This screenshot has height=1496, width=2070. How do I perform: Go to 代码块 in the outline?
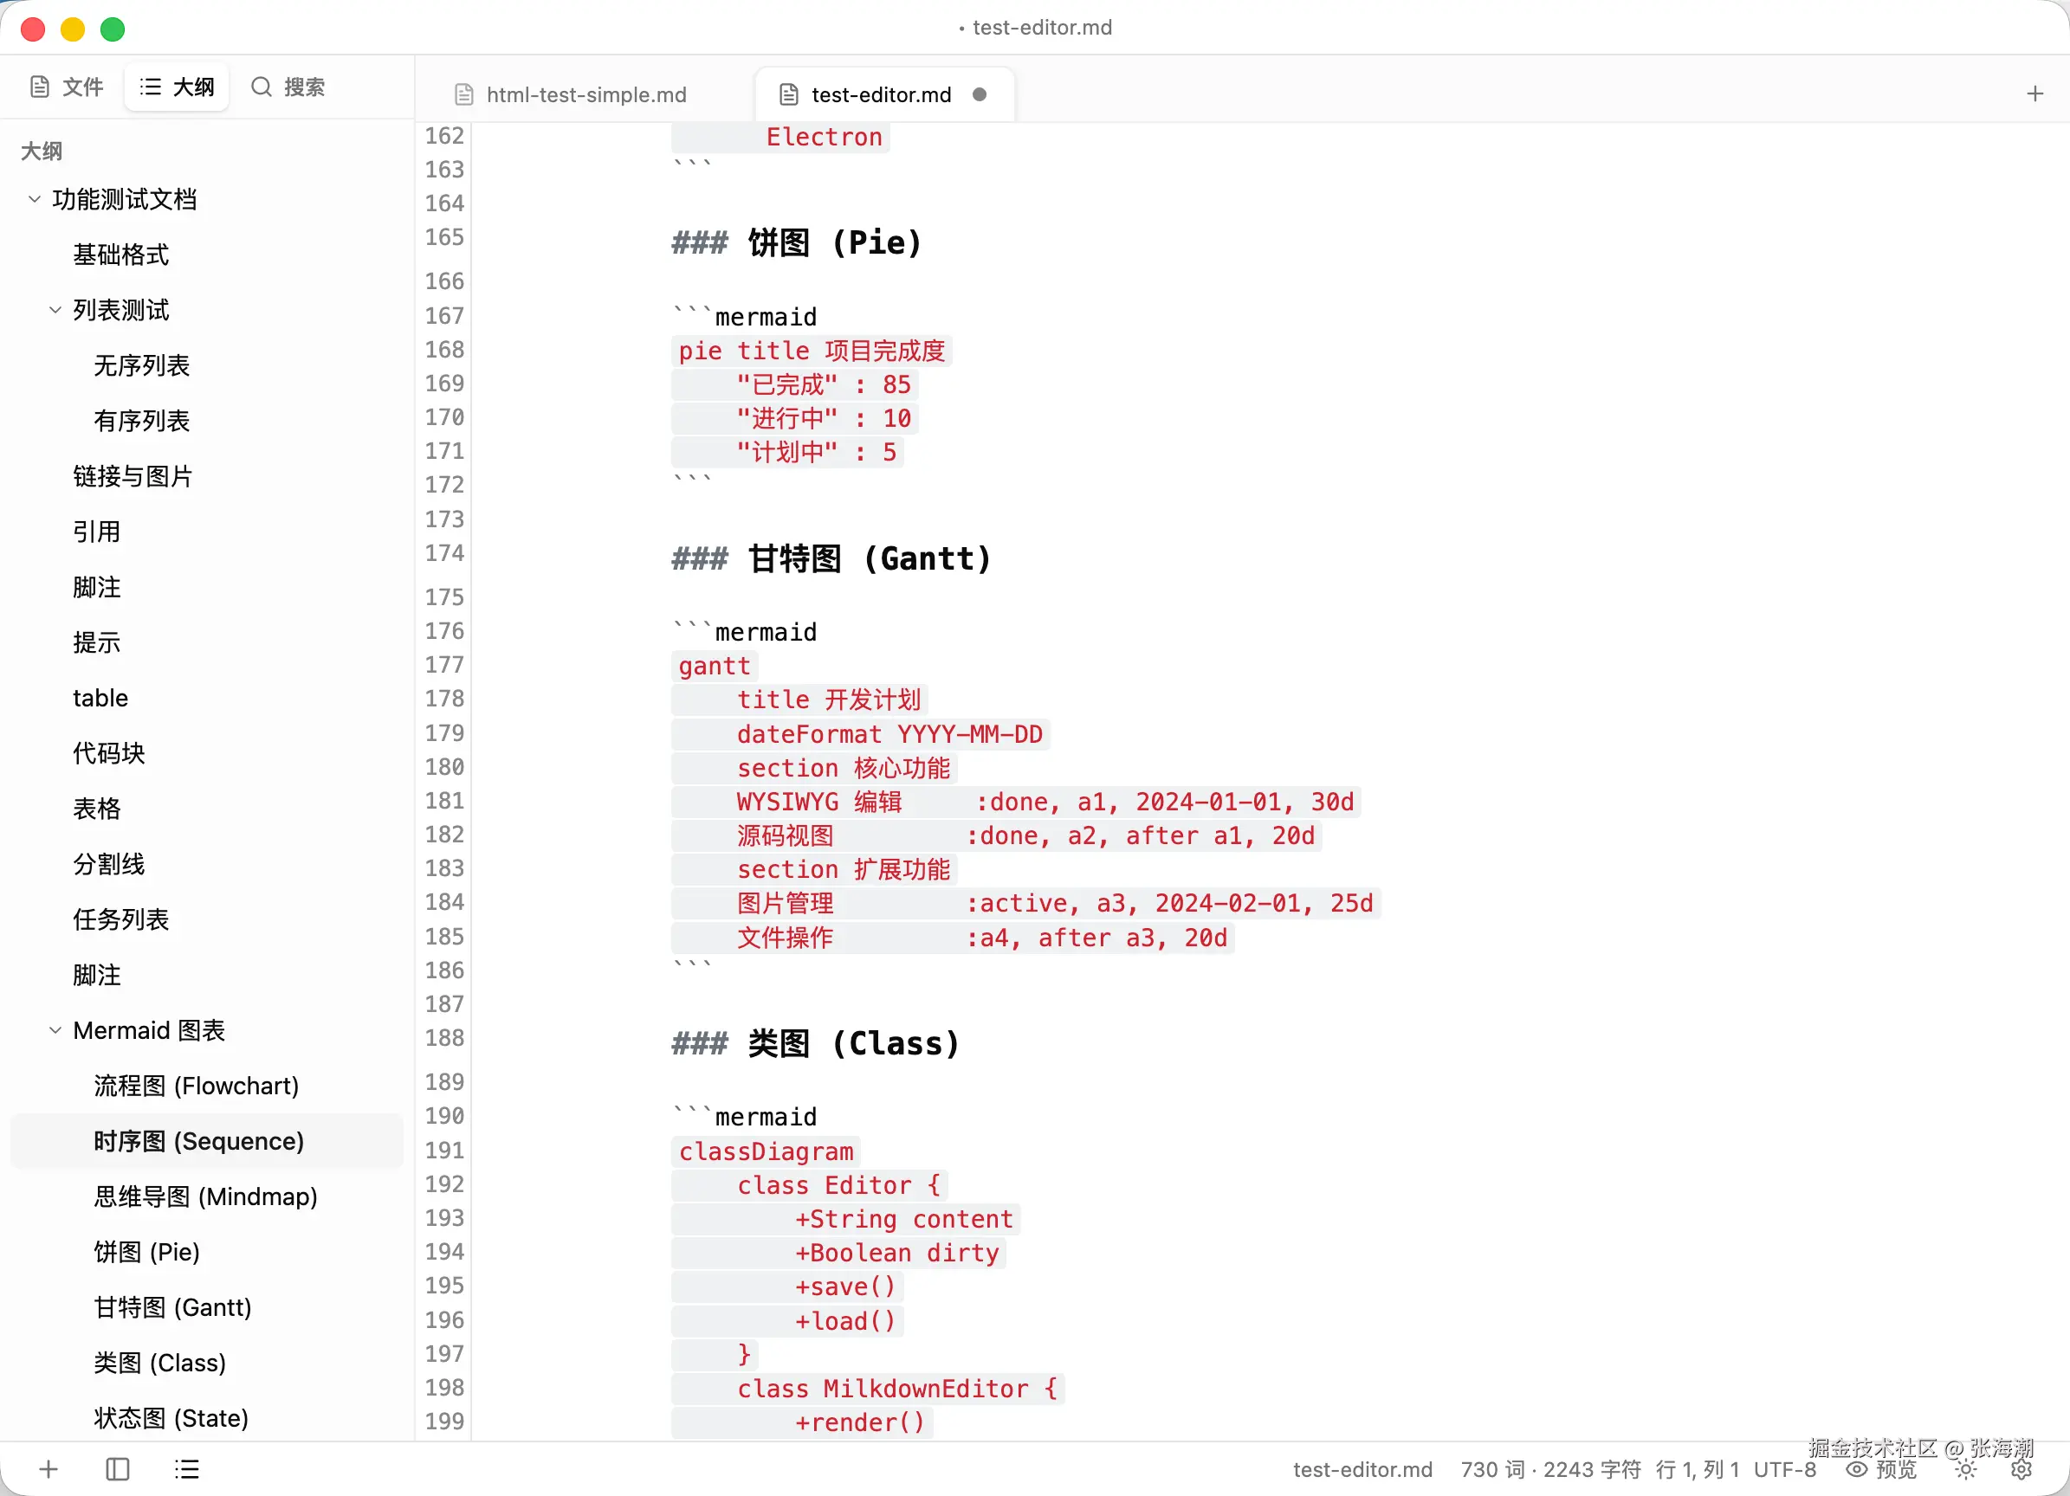(108, 753)
